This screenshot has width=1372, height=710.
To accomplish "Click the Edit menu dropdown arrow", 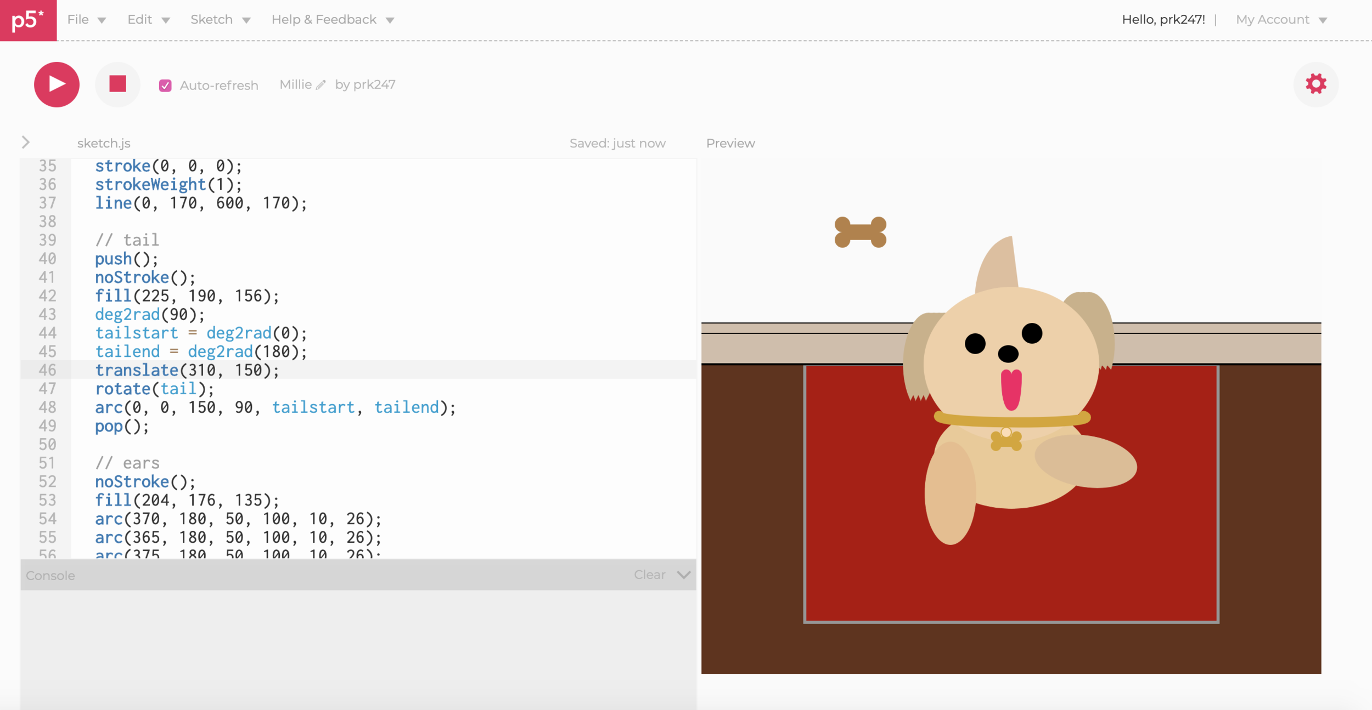I will [x=166, y=20].
